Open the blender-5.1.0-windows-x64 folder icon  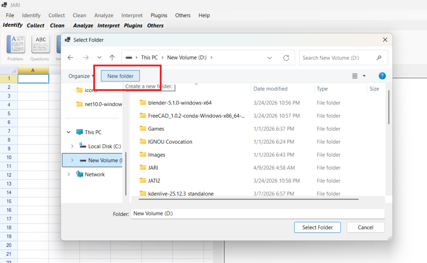click(143, 103)
